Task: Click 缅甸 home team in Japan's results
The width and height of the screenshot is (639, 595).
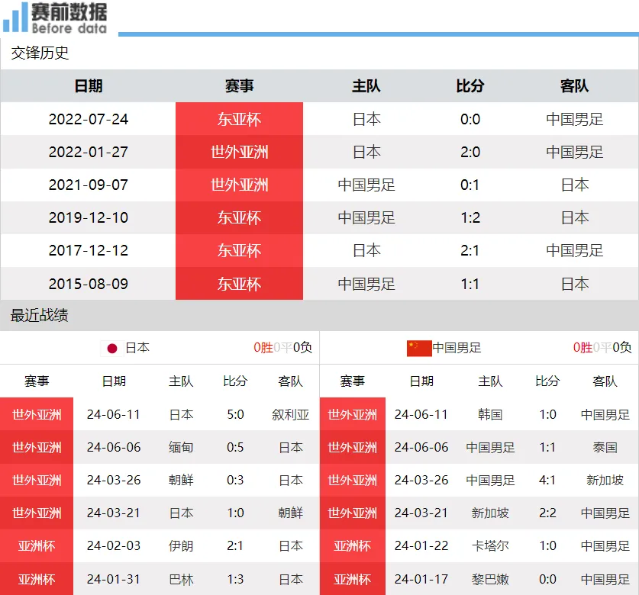Action: click(181, 448)
